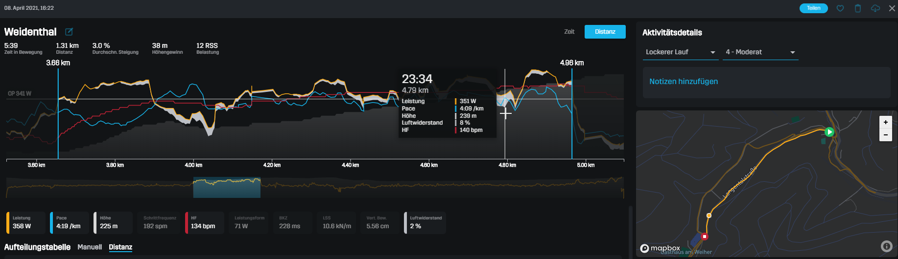Open the Lockerer Lauf run type dropdown

coord(680,52)
